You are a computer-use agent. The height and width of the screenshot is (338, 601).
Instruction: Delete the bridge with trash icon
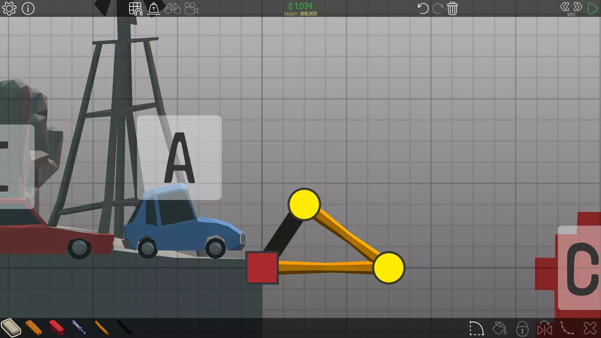(x=452, y=8)
